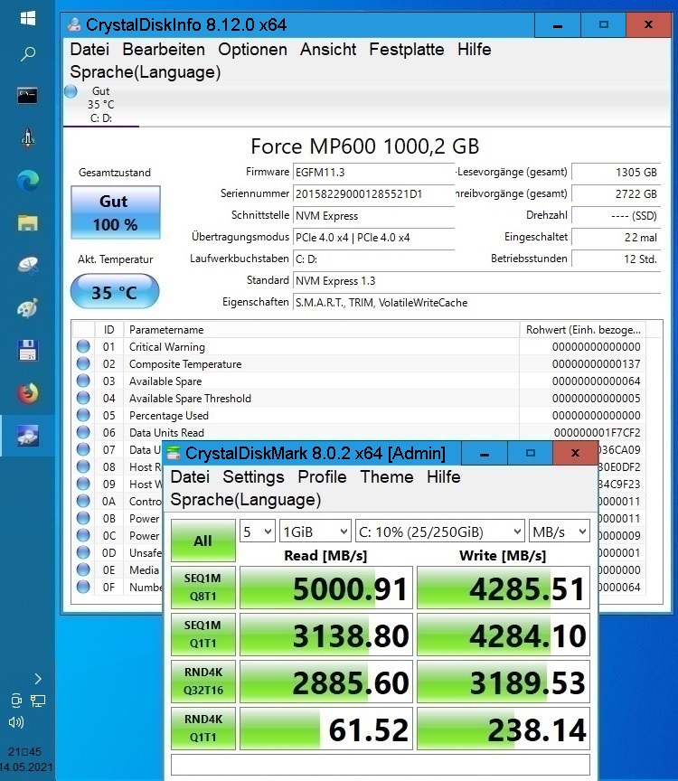The width and height of the screenshot is (678, 781).
Task: Click the status orb for Available Spare row
Action: click(83, 381)
